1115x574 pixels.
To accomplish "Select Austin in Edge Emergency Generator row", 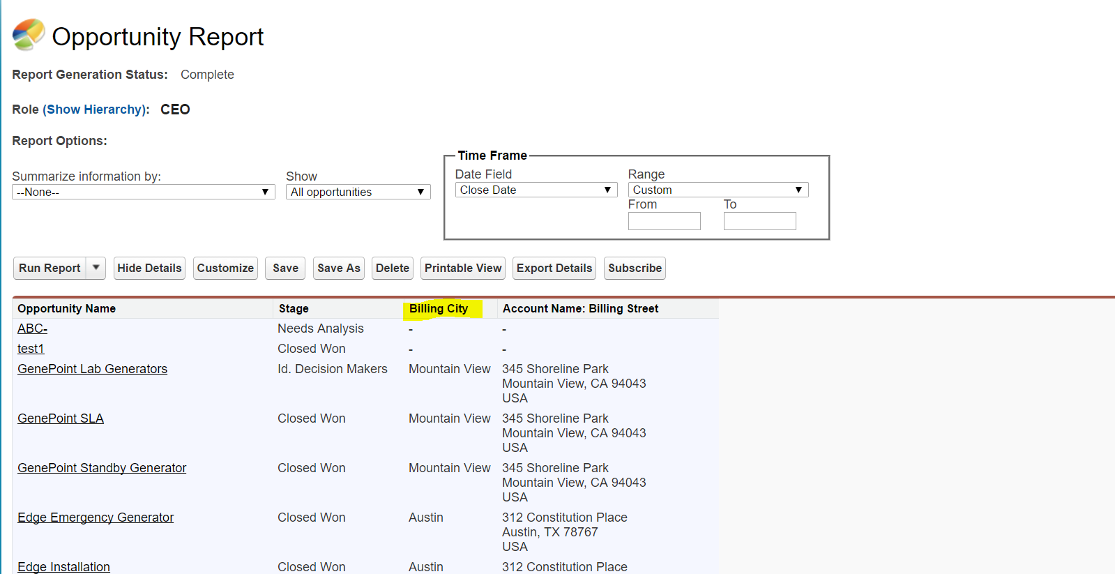I will click(x=426, y=518).
